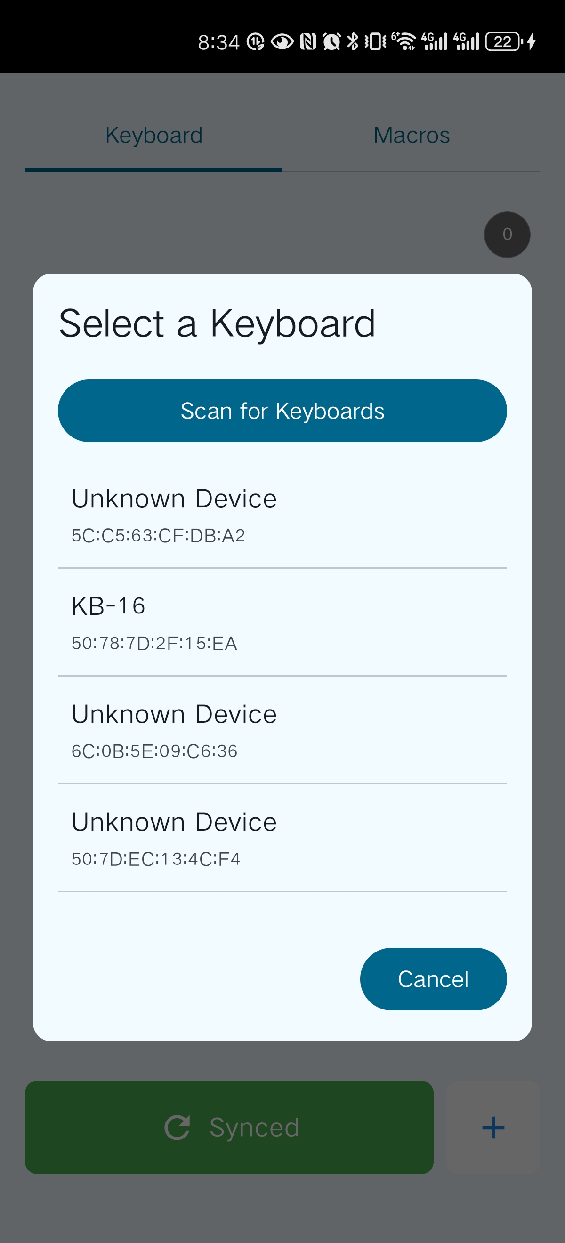
Task: Choose Unknown Device 5C:C5:63:CF:DB:A2
Action: point(282,515)
